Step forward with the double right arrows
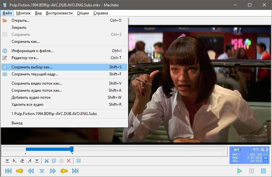Screen dimensions: 272x177 [53, 171]
